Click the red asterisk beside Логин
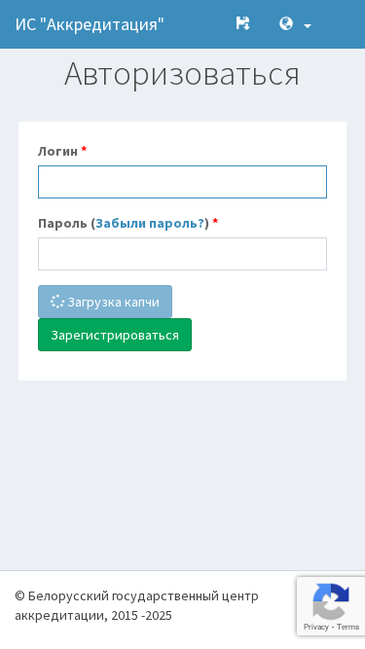 click(x=84, y=150)
